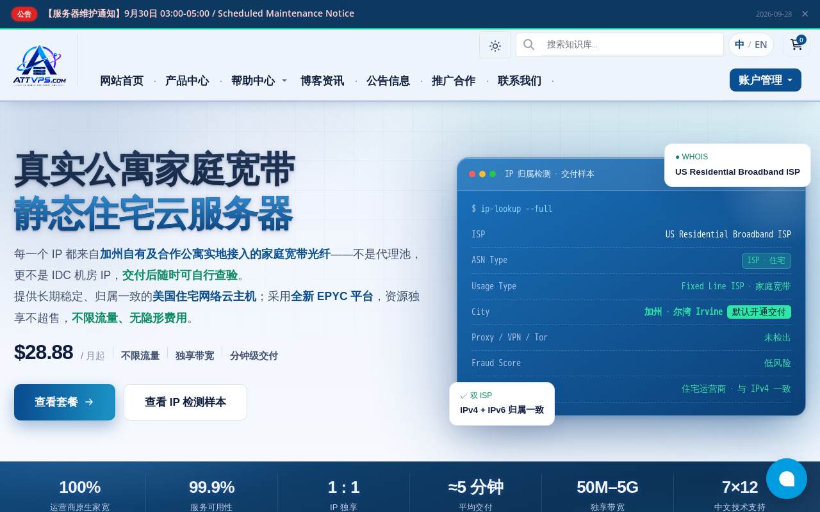
Task: Click the $ ip-lookup --full command line
Action: (x=512, y=209)
